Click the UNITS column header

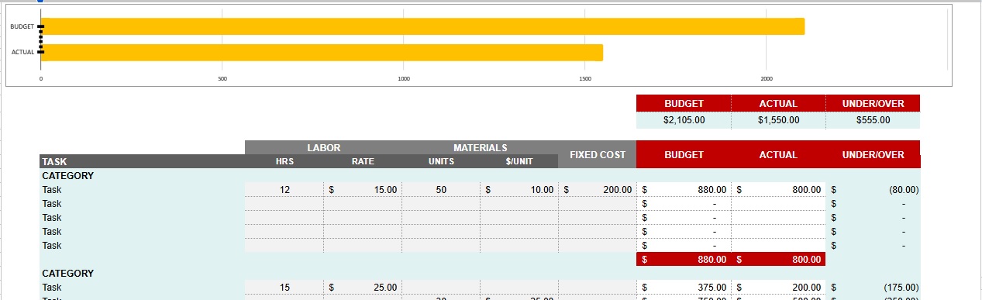(x=441, y=161)
